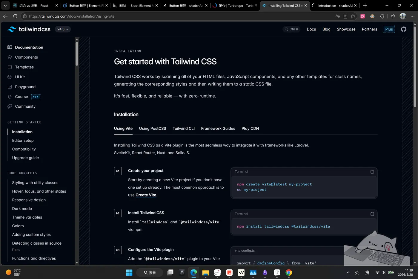
Task: Go back to the previous page
Action: click(5, 16)
